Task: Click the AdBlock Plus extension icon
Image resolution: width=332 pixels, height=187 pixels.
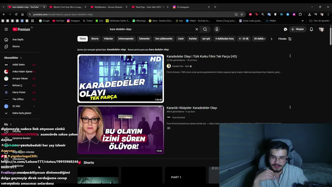Action: [250, 14]
